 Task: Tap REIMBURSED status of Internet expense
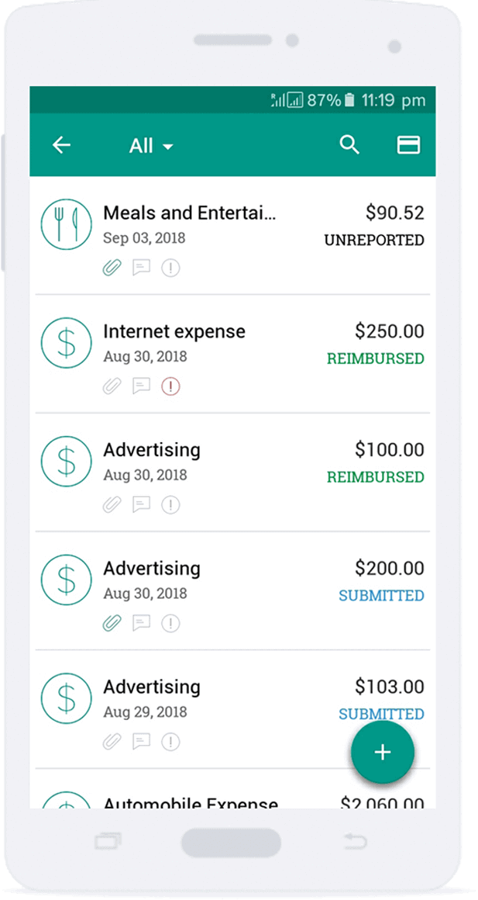(375, 359)
